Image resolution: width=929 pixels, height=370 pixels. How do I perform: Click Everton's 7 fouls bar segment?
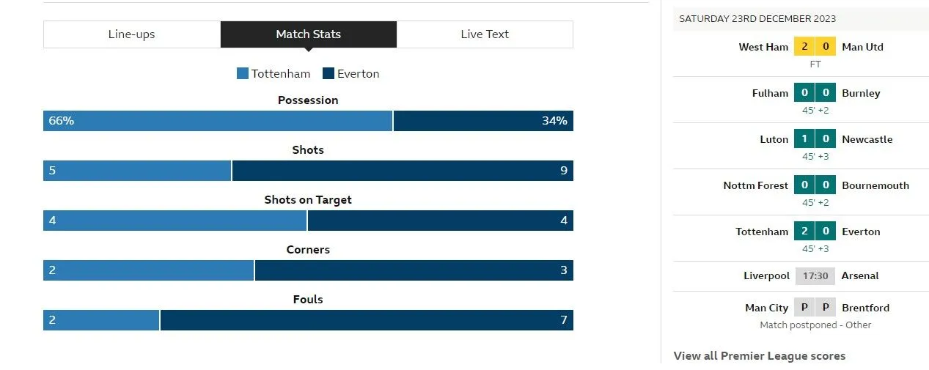(367, 320)
